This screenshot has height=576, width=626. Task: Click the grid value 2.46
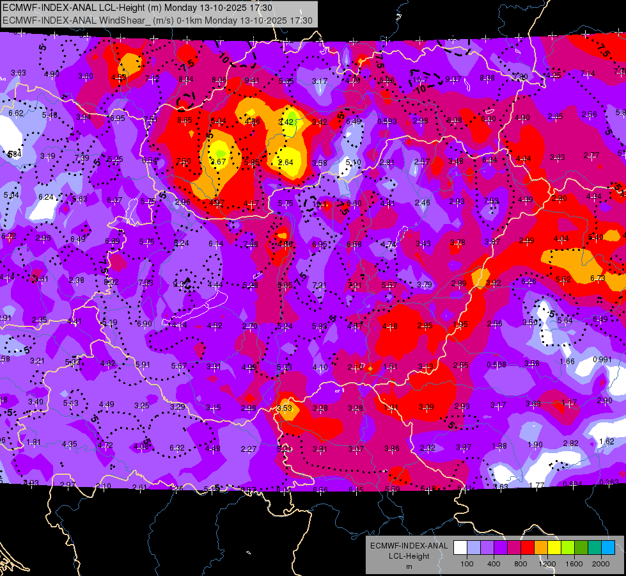pos(423,203)
